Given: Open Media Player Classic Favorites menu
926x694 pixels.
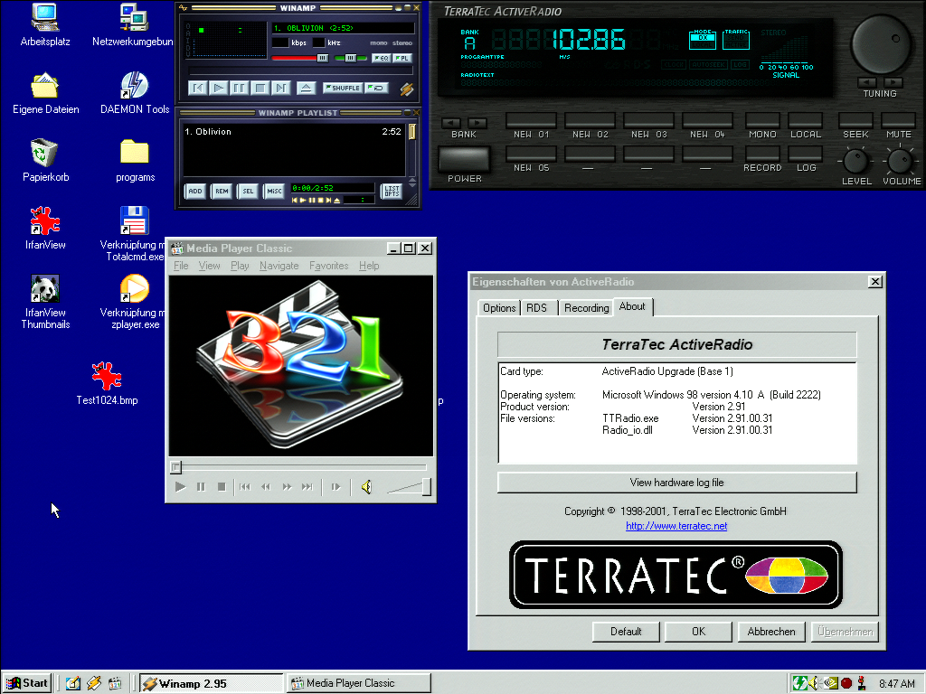Looking at the screenshot, I should click(x=329, y=266).
